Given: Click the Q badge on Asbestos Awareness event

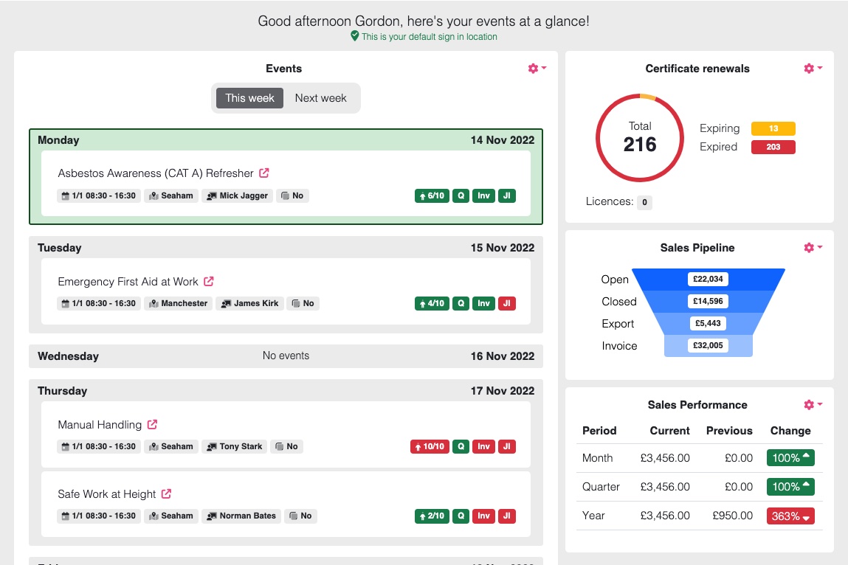Looking at the screenshot, I should [x=460, y=195].
